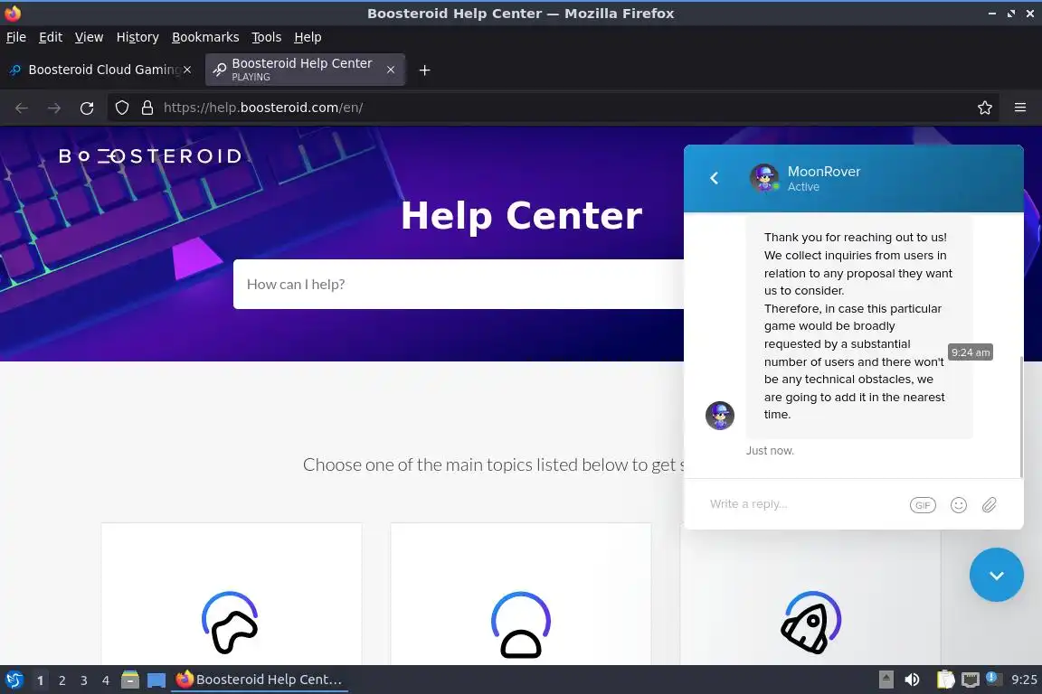Open the clipboard manager tray icon

tap(945, 680)
